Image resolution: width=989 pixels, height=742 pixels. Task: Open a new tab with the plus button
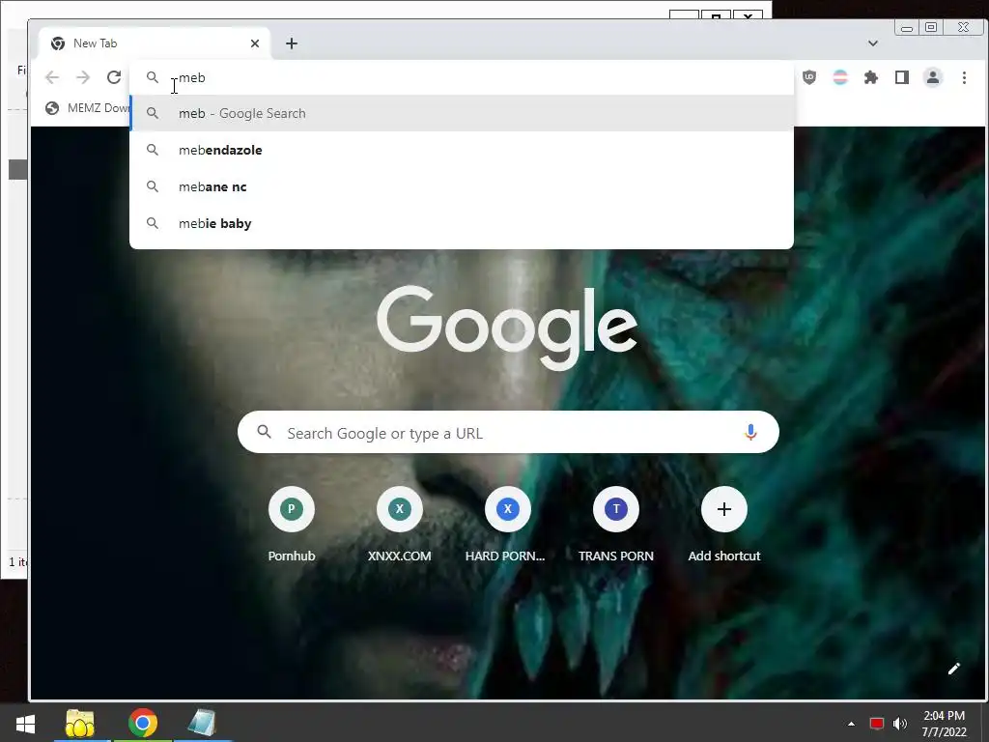pos(292,43)
